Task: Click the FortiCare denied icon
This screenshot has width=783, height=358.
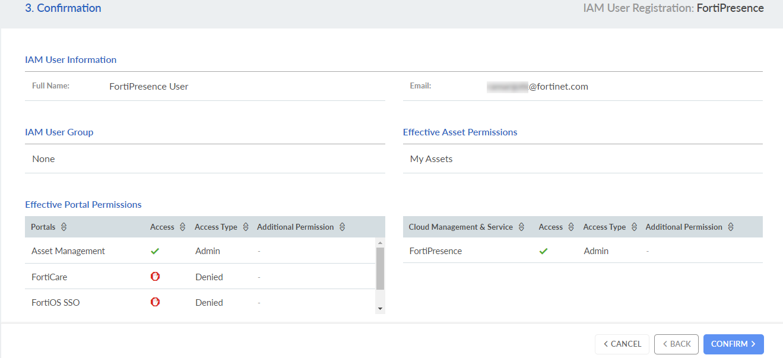Action: click(x=155, y=277)
